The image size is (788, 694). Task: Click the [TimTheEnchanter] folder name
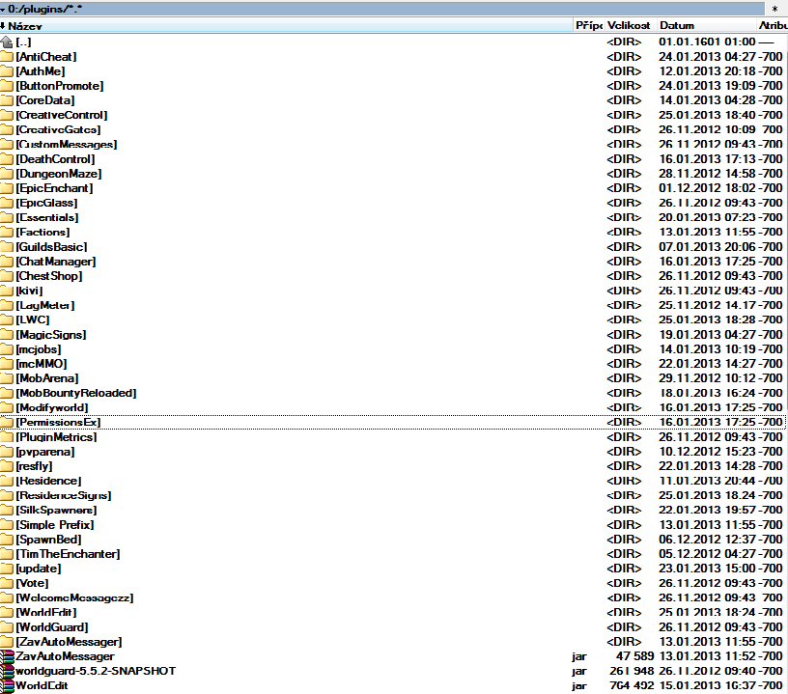(x=68, y=554)
